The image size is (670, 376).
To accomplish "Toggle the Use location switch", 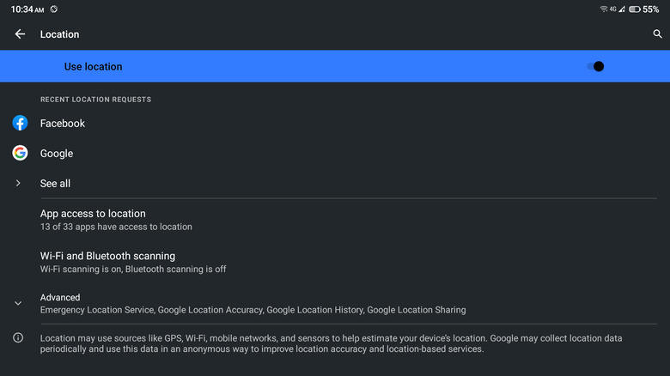I will point(595,66).
